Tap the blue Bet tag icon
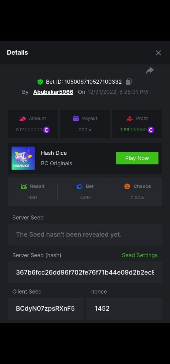The image size is (170, 364). [80, 186]
